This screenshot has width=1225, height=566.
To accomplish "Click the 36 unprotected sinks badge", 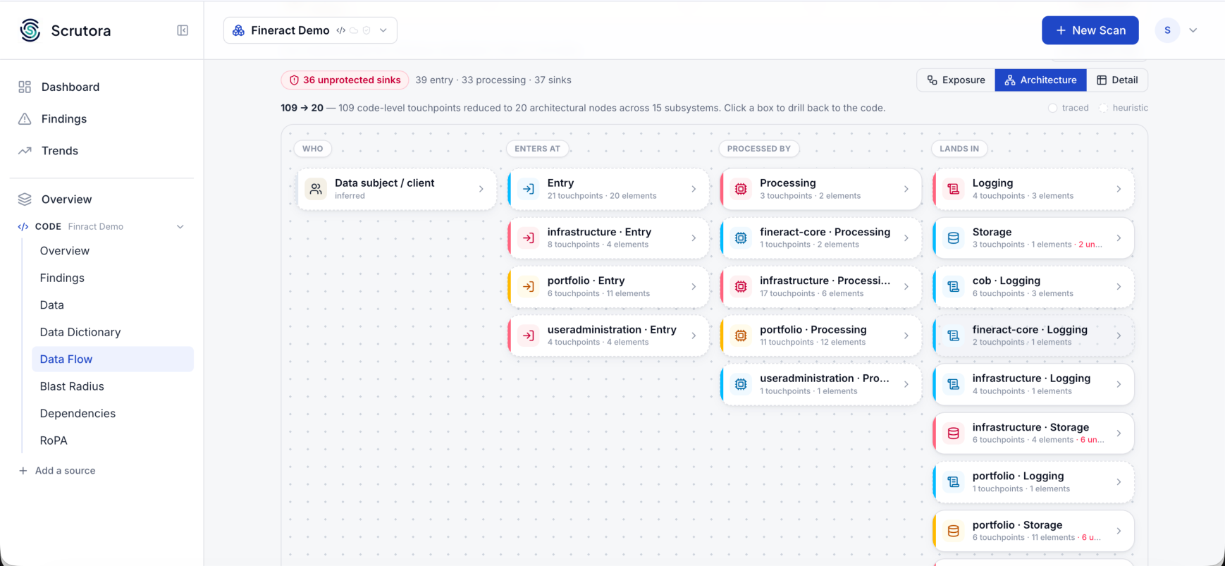I will 345,80.
